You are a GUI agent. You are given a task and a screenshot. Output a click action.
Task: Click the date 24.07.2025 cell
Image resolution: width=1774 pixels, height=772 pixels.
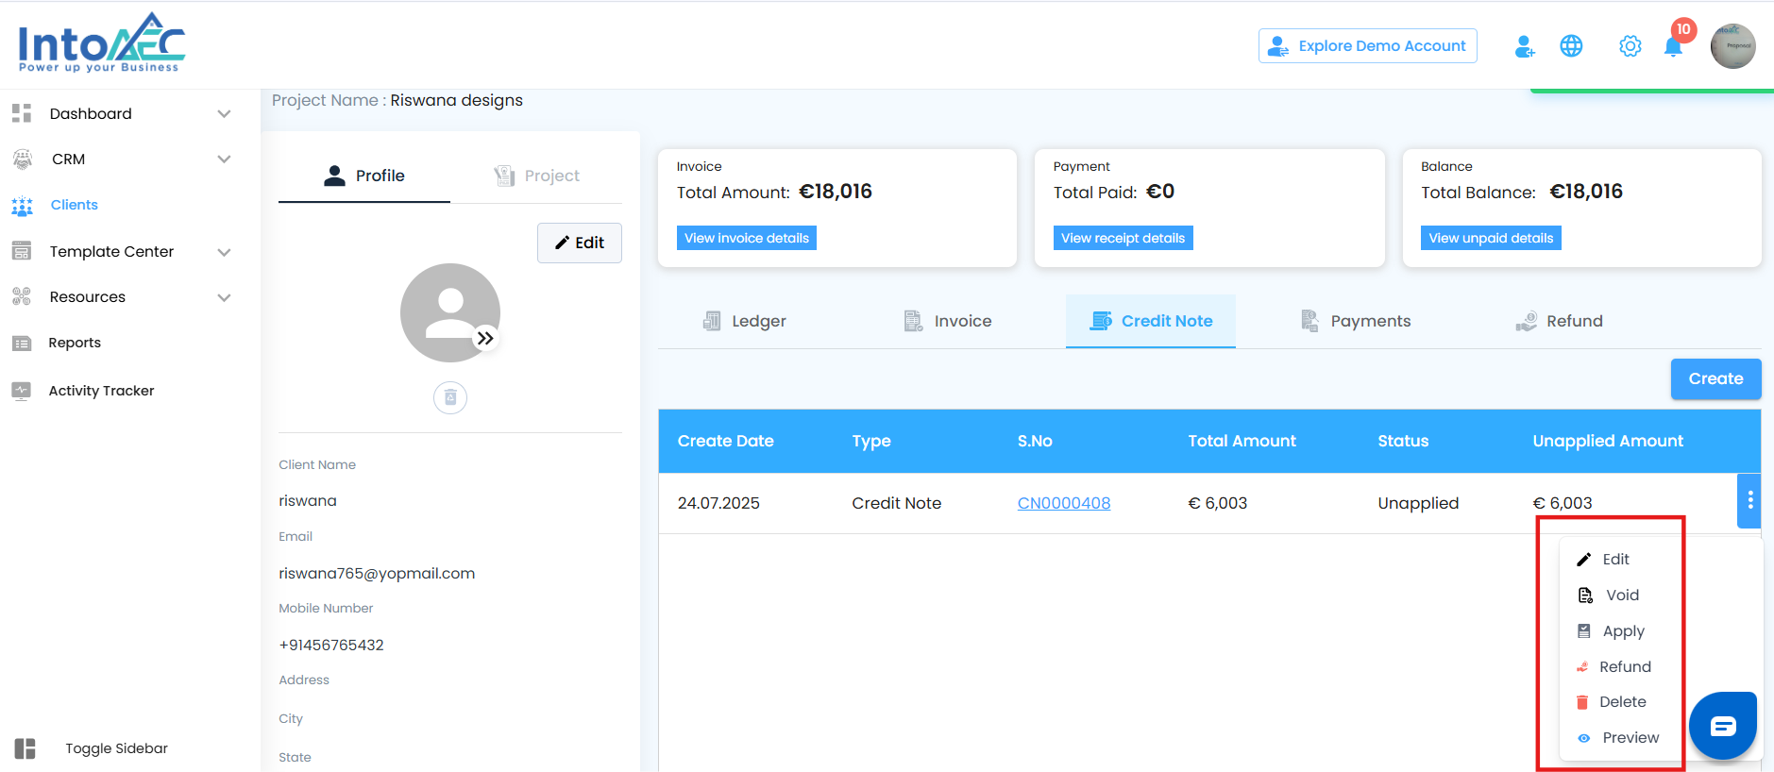pyautogui.click(x=718, y=504)
